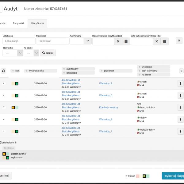
Task: Click the green wykonane swatch in legend
Action: point(8,158)
